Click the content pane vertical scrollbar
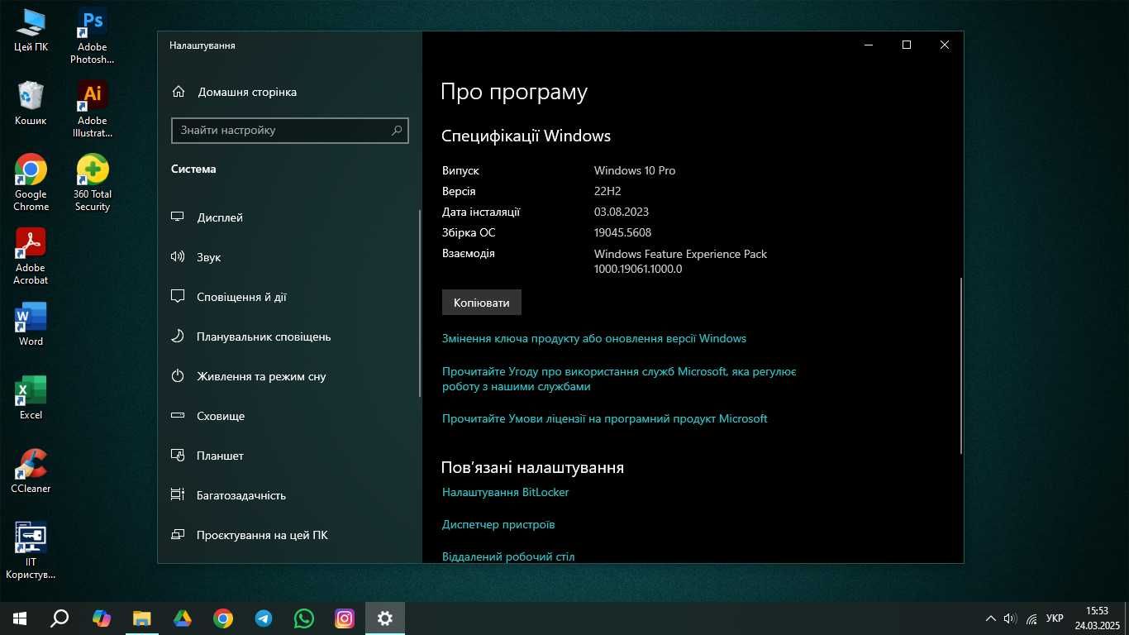The image size is (1129, 635). (x=960, y=365)
